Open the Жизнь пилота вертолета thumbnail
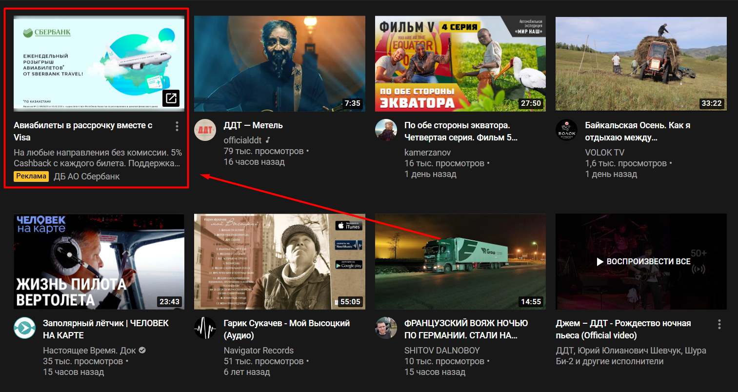The image size is (738, 392). click(x=99, y=261)
